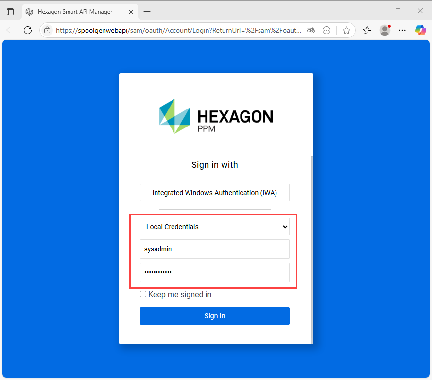View site information via lock icon

pos(47,30)
